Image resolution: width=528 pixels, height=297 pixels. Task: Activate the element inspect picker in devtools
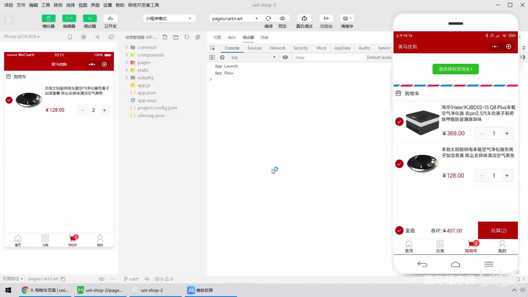[212, 48]
